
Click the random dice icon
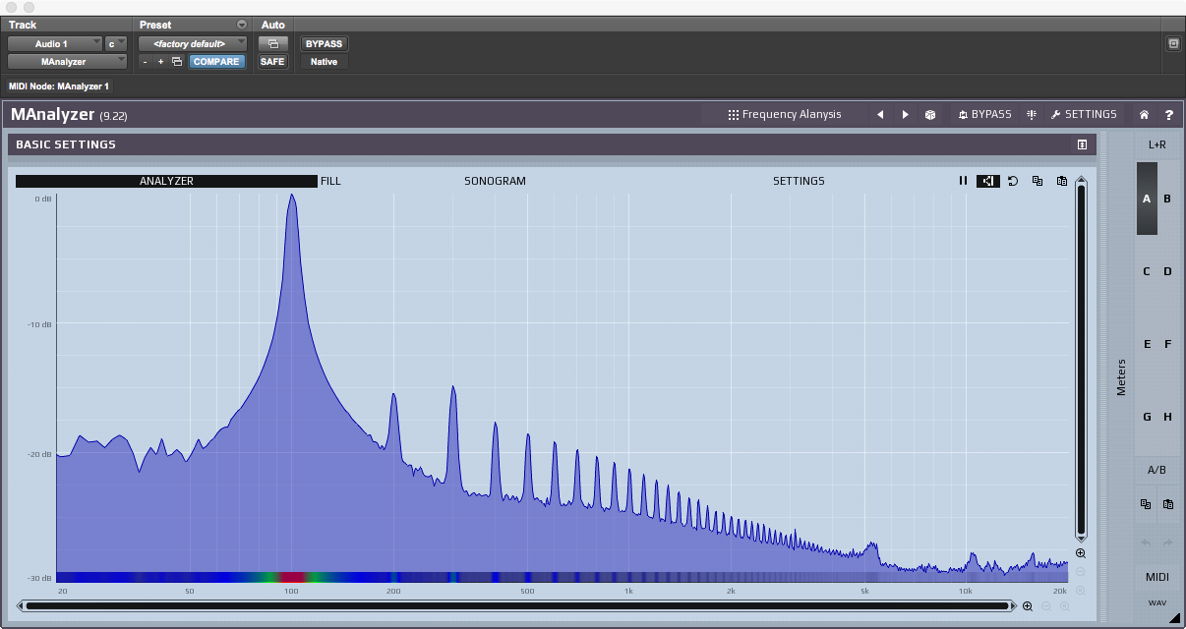[x=930, y=115]
